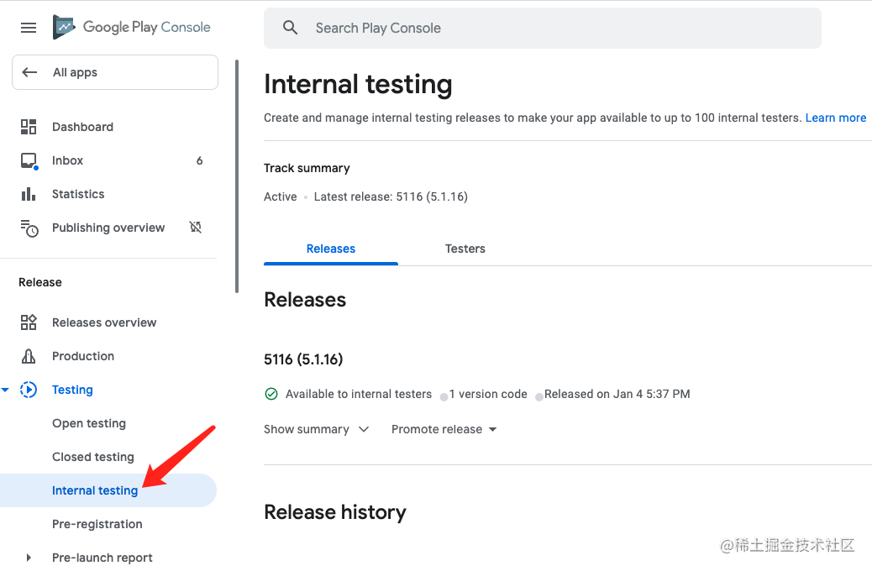Click the Production icon
872x571 pixels.
point(29,356)
